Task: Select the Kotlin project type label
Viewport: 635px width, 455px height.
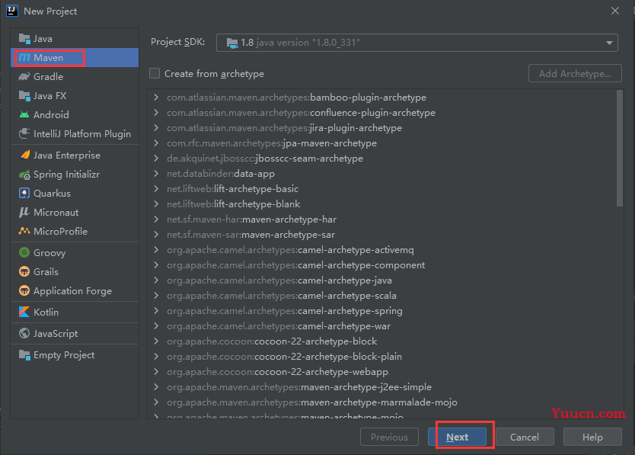Action: tap(46, 312)
